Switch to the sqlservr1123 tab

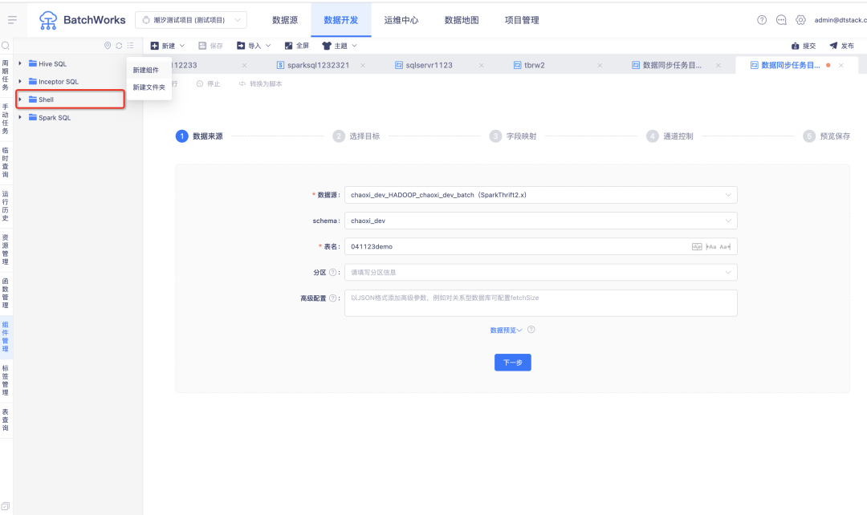(429, 65)
